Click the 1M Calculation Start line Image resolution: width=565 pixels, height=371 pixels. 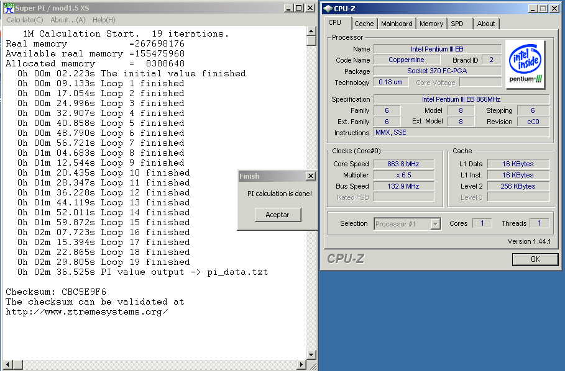(x=126, y=34)
